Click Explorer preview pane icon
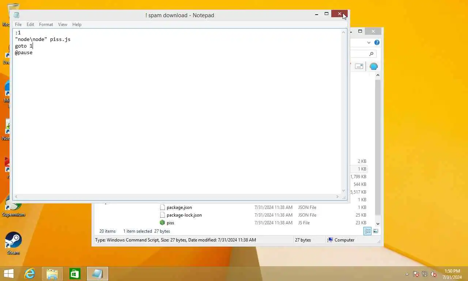 coord(359,66)
